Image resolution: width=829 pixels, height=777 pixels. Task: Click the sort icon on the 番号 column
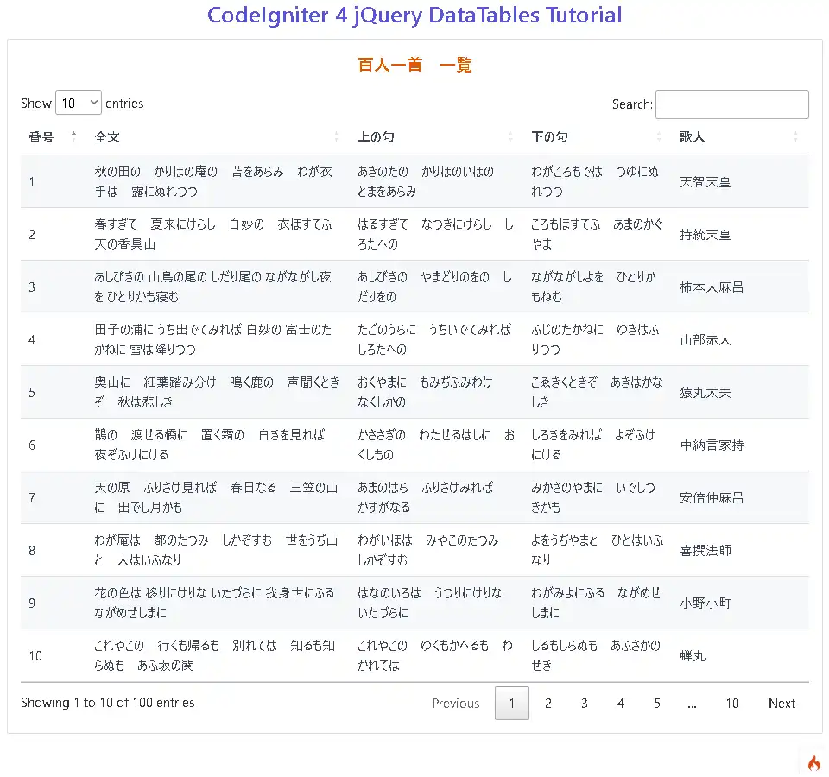tap(74, 137)
